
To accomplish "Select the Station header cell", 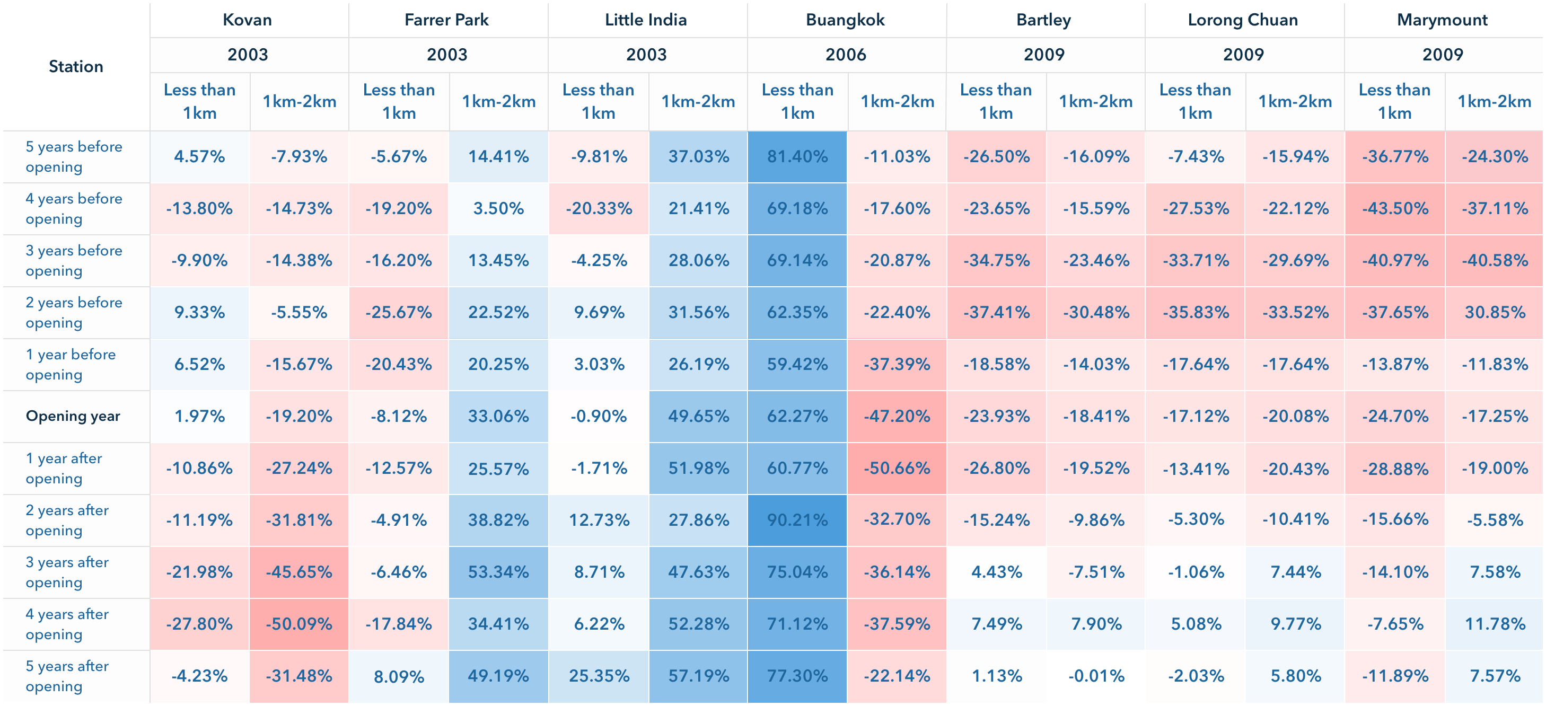I will tap(76, 66).
